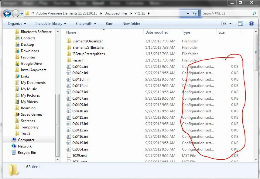Click the Computer icon in sidebar

(14, 140)
